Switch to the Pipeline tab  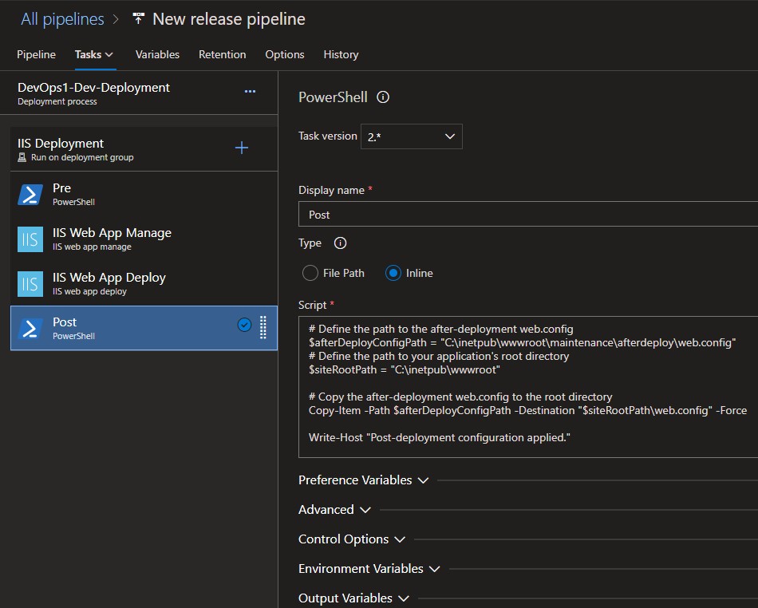point(36,54)
